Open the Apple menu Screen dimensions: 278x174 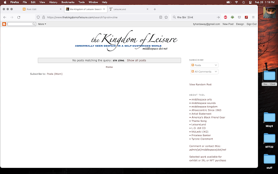click(x=5, y=2)
